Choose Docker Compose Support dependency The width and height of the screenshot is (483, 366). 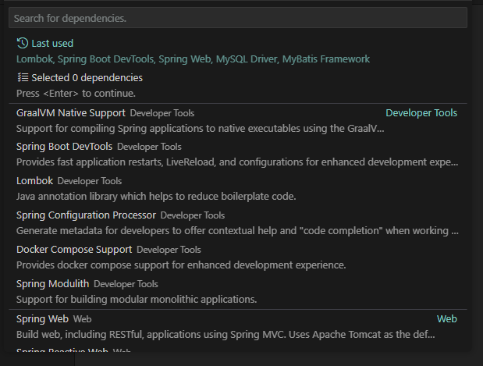point(238,257)
